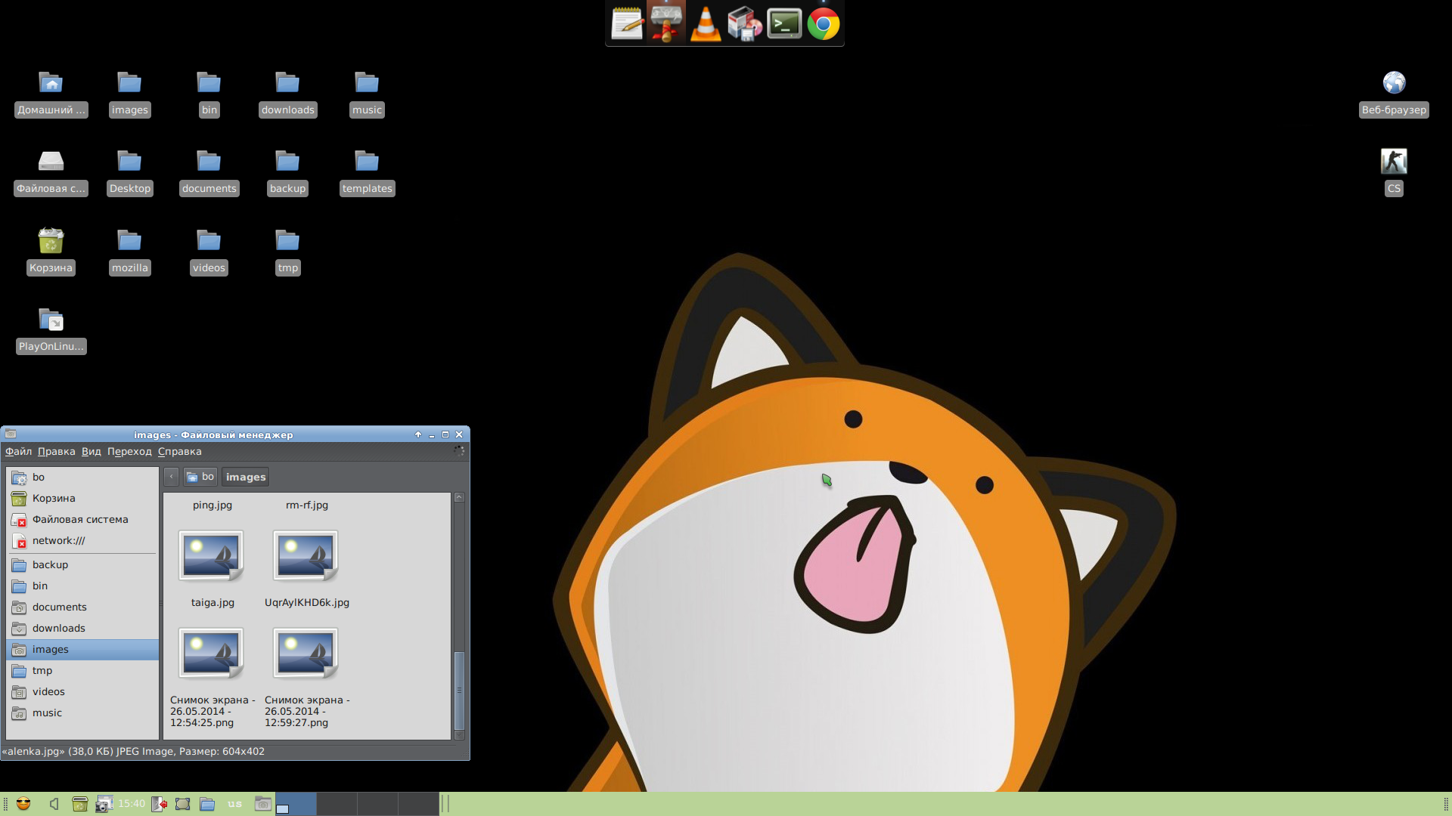Select the Корзина trash icon on the desktop
1452x816 pixels.
[51, 252]
